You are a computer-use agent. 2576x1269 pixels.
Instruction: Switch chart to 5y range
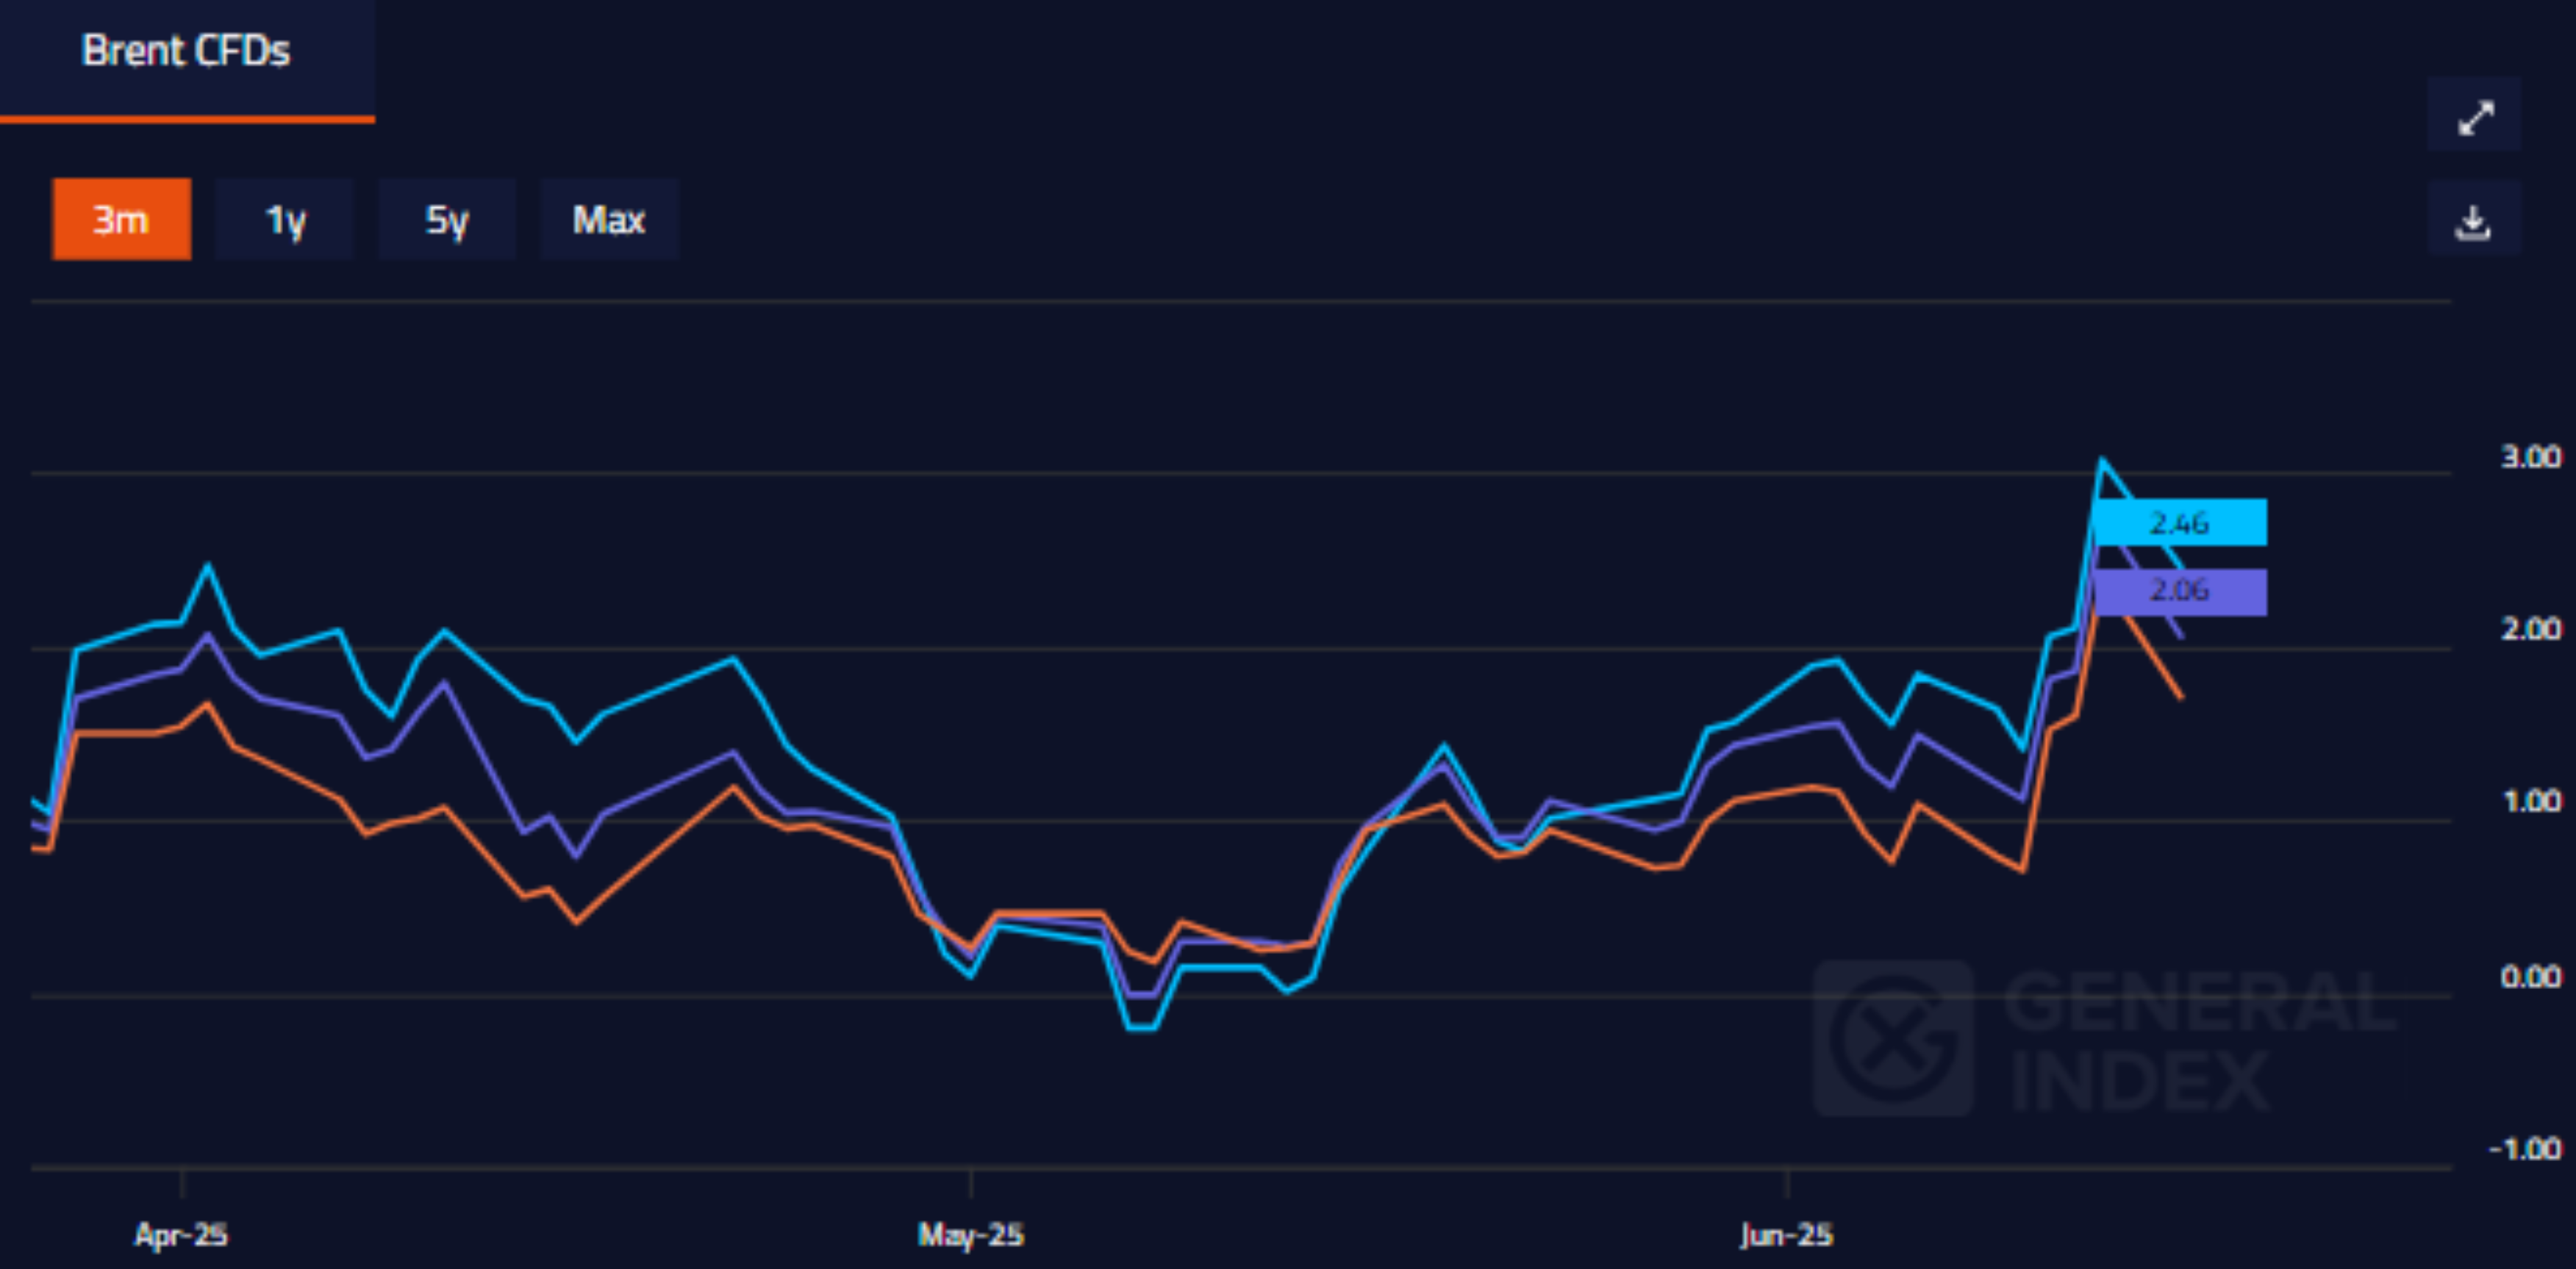447,219
